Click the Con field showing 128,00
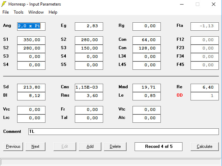 [x=147, y=49]
